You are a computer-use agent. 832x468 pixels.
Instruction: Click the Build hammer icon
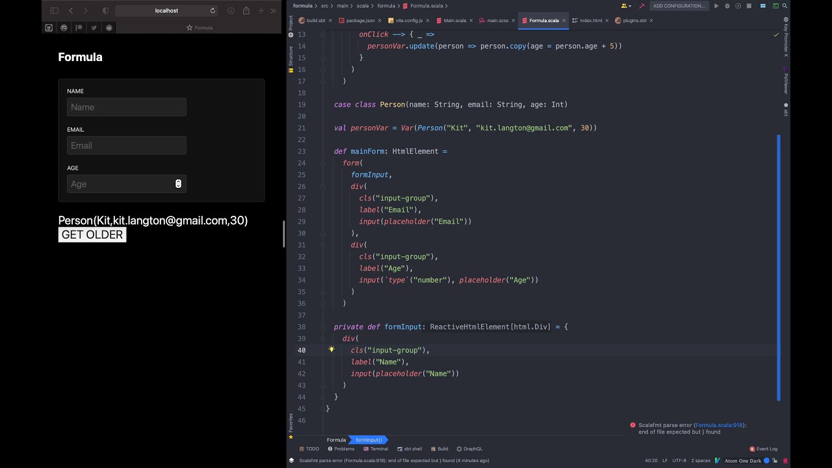coord(642,6)
